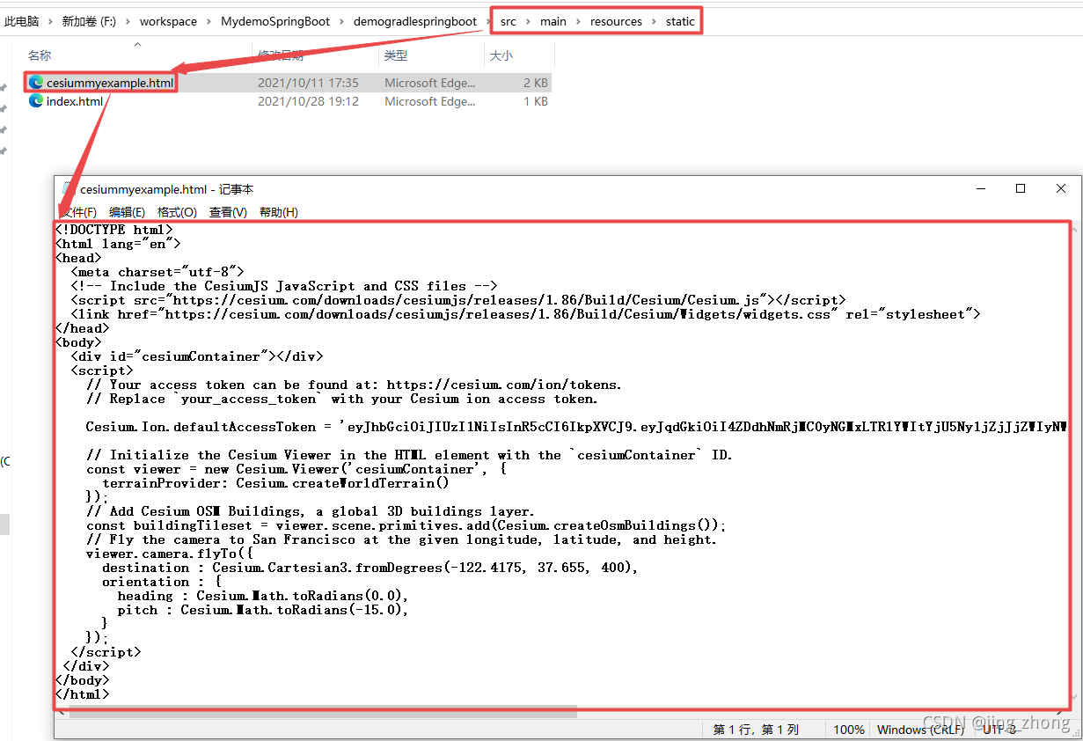Expand the chevron between main and resources
Screen dimensions: 1083x741
point(579,21)
